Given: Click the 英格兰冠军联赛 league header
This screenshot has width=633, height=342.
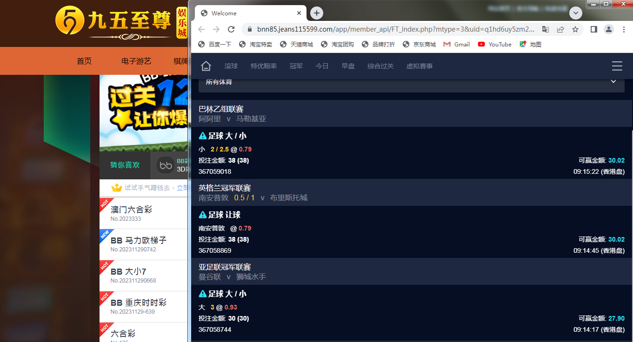Looking at the screenshot, I should click(225, 188).
